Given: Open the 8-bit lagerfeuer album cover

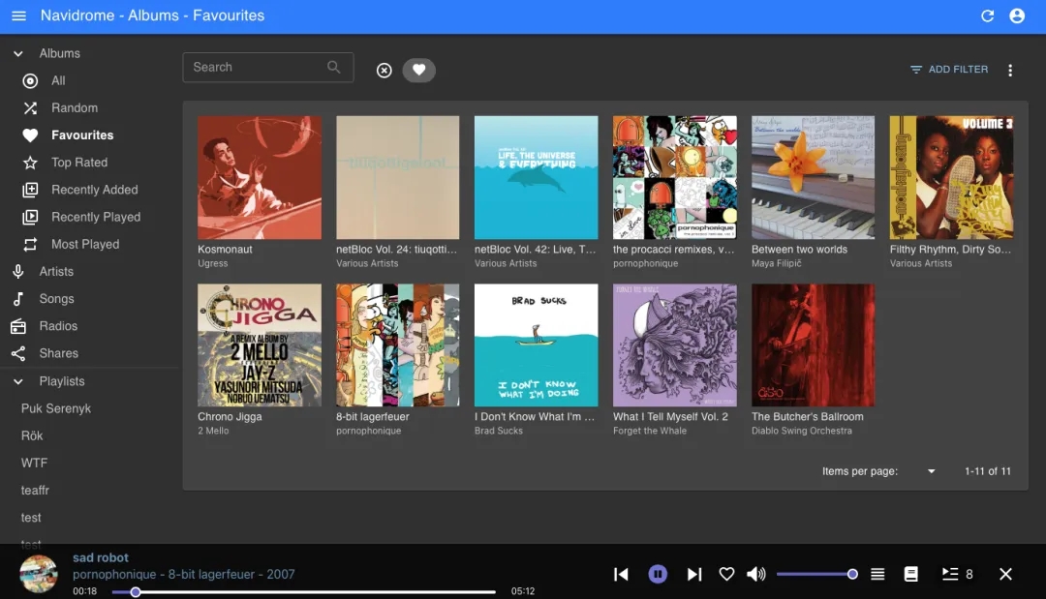Looking at the screenshot, I should pyautogui.click(x=398, y=345).
